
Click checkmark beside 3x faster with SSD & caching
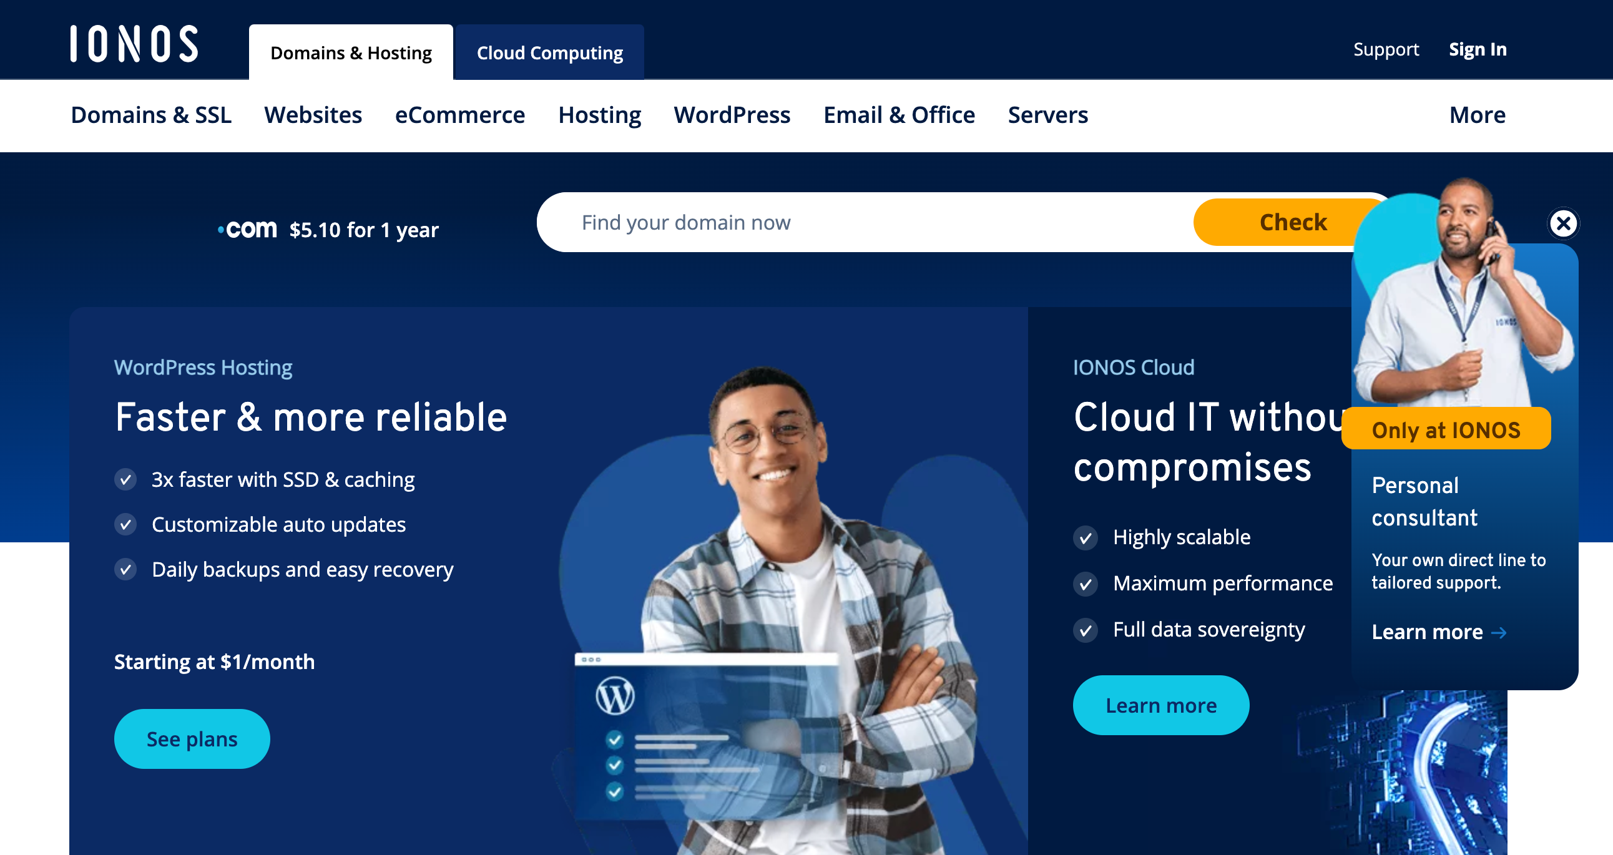tap(125, 479)
